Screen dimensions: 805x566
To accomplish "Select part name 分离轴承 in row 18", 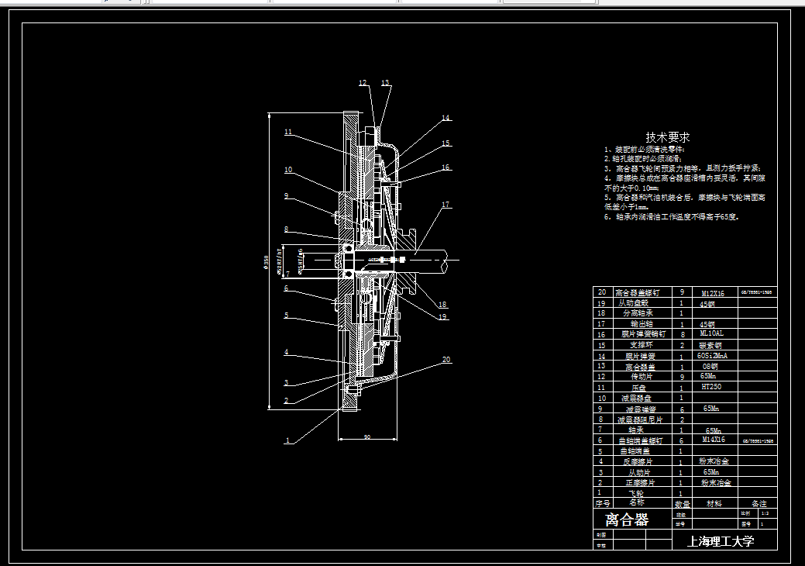I will tap(638, 312).
